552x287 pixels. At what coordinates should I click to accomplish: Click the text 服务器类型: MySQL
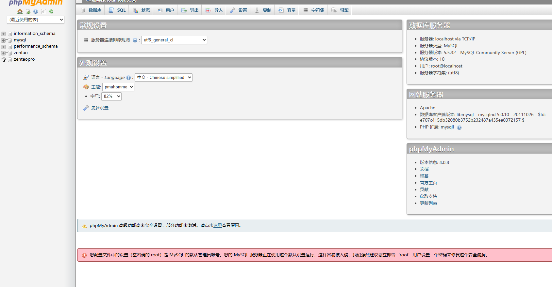(x=439, y=46)
